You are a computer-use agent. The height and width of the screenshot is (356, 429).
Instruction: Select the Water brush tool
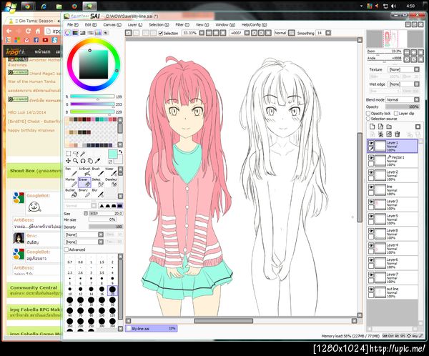111,172
